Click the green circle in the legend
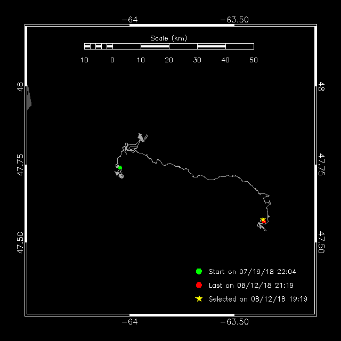This screenshot has width=341, height=341. (199, 271)
